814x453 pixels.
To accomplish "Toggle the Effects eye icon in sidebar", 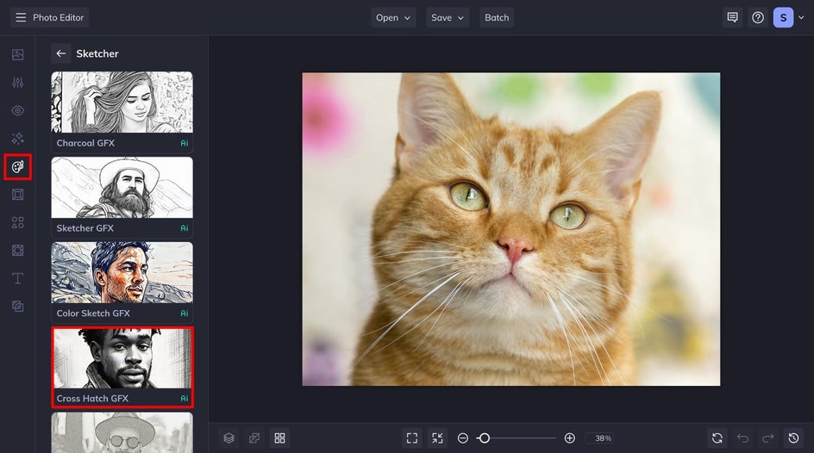I will 17,110.
